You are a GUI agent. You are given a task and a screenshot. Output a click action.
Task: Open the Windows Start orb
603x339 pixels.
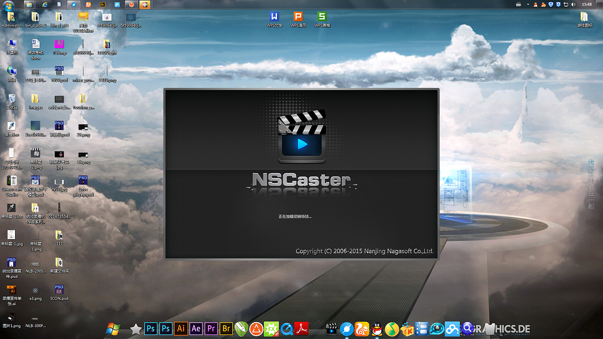pyautogui.click(x=8, y=5)
